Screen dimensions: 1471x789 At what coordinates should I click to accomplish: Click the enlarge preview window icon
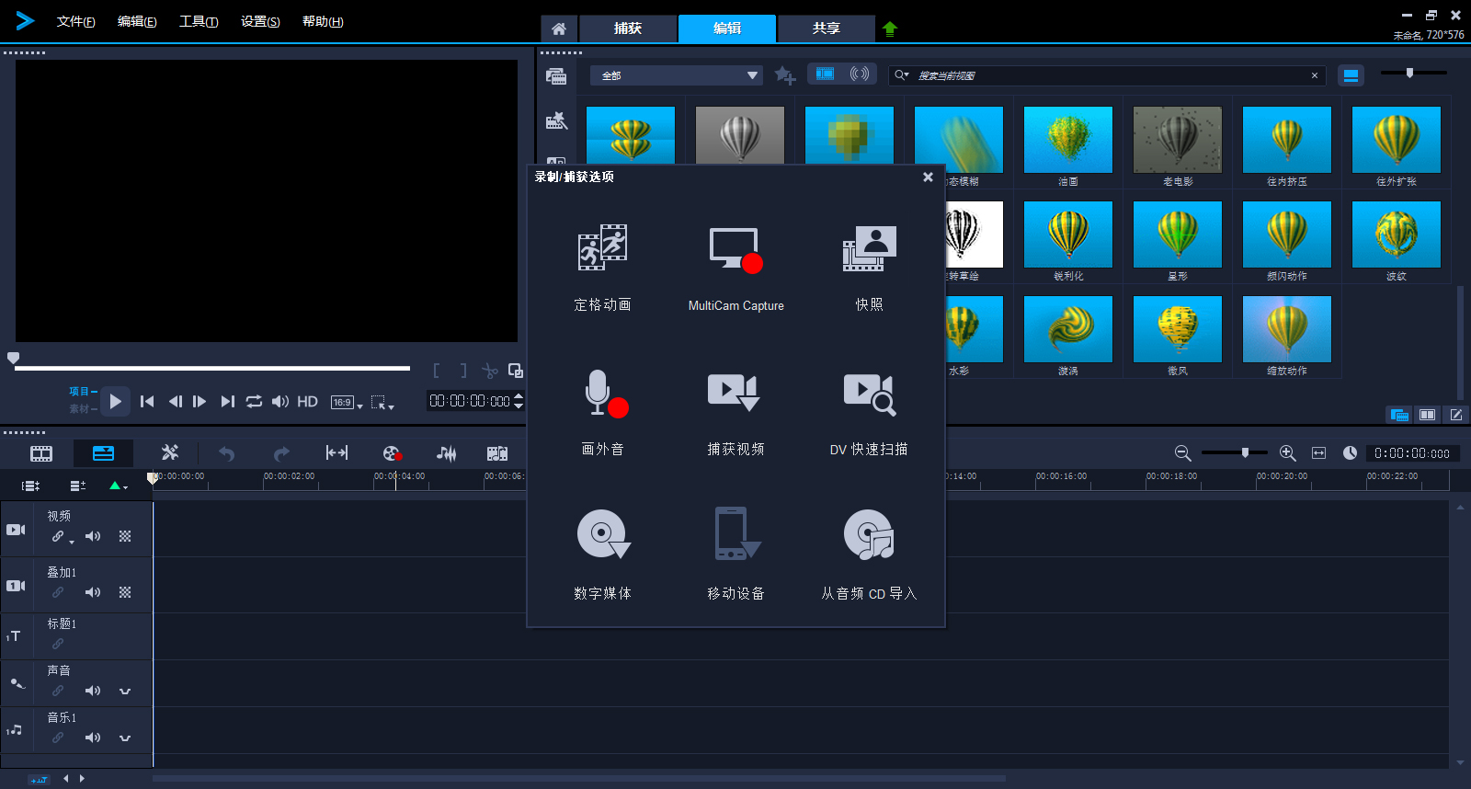516,371
